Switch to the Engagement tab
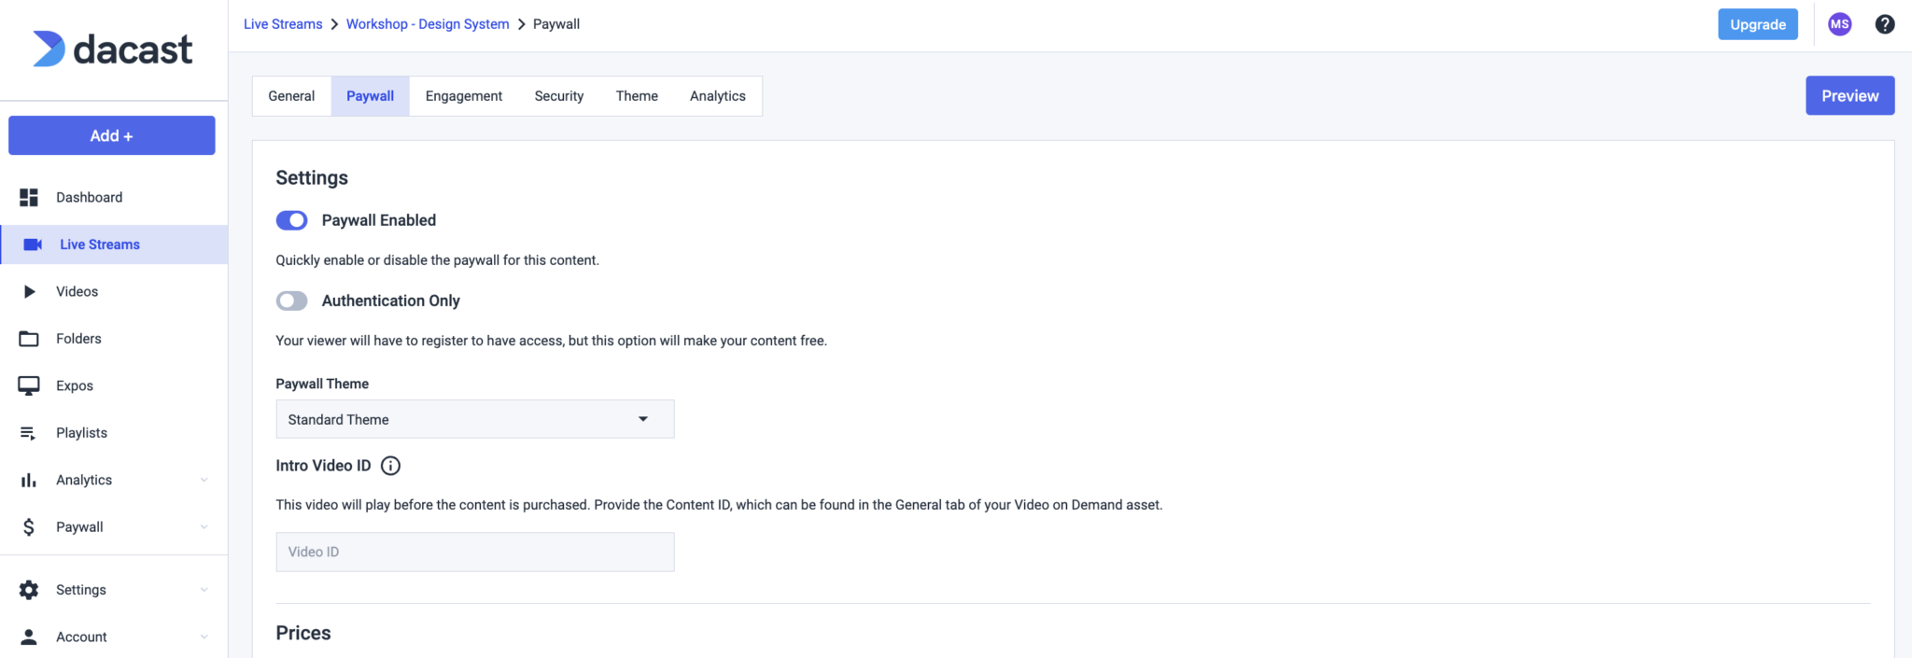1912x658 pixels. pyautogui.click(x=464, y=96)
